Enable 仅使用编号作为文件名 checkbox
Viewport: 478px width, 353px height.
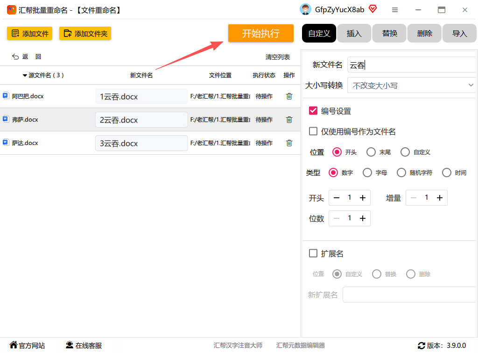pos(313,131)
